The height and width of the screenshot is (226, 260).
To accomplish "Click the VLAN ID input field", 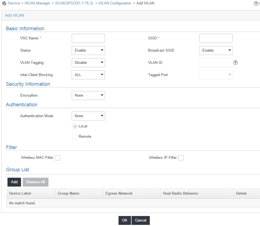I will 216,63.
